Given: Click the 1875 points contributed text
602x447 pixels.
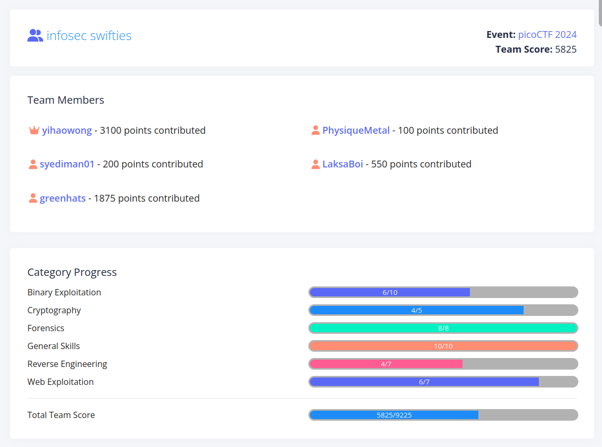Looking at the screenshot, I should [147, 198].
